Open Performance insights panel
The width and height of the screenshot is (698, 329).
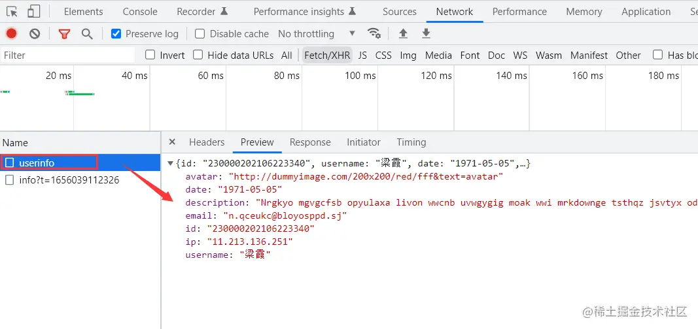pyautogui.click(x=305, y=12)
